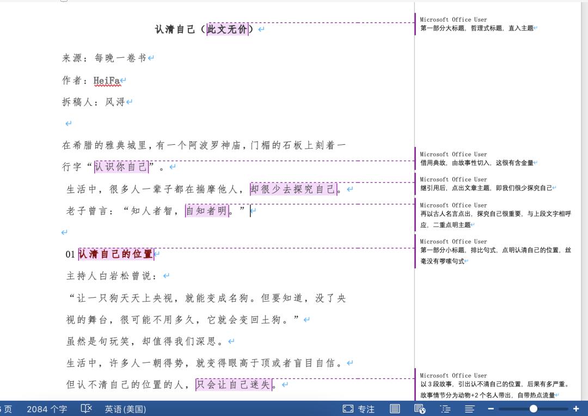
Task: Open proofing via the spelling-check book icon
Action: [x=87, y=409]
